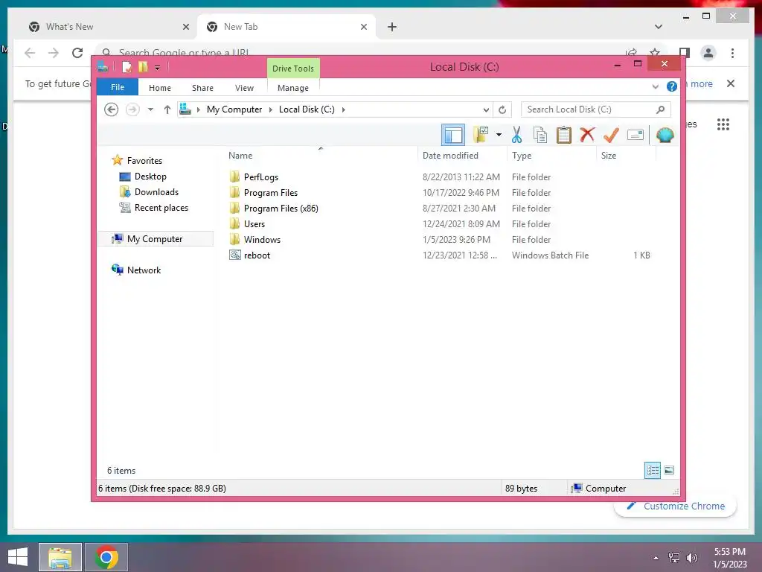
Task: Click File Explorer in the taskbar
Action: pyautogui.click(x=60, y=557)
